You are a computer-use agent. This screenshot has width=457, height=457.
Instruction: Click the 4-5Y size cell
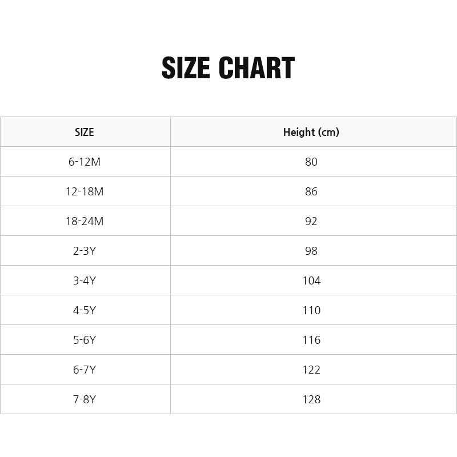pyautogui.click(x=85, y=310)
